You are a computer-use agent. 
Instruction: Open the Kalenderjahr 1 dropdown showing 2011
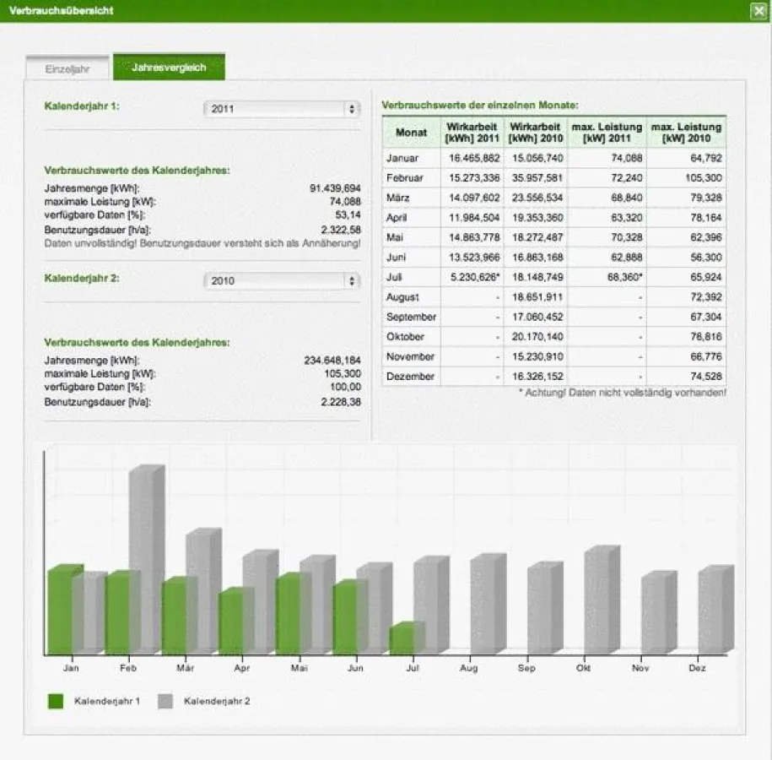coord(282,109)
